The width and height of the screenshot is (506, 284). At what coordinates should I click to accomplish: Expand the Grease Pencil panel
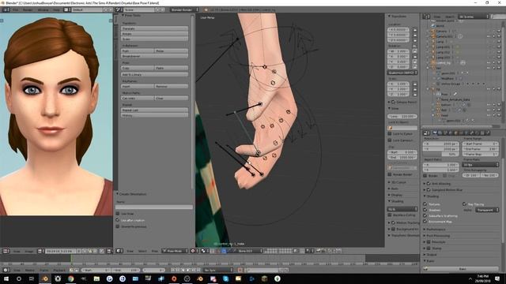point(389,102)
